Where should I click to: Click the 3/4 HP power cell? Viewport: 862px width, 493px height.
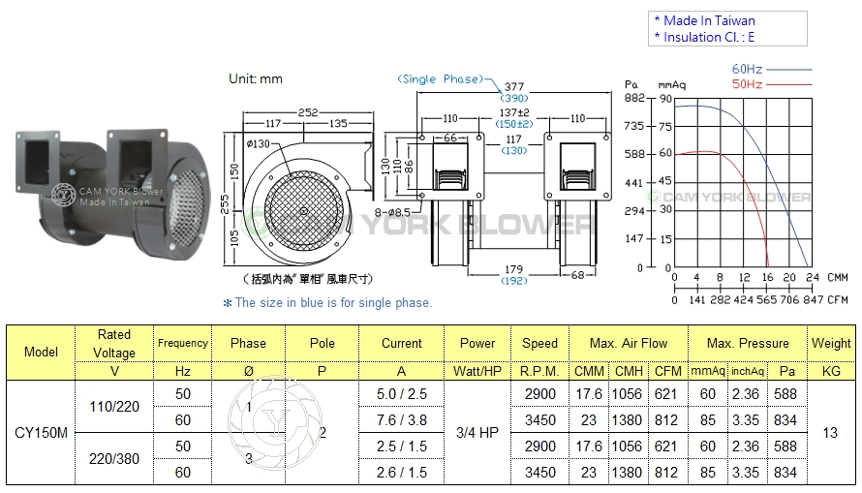point(477,433)
